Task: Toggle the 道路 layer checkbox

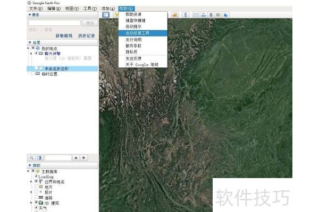Action: (36, 197)
